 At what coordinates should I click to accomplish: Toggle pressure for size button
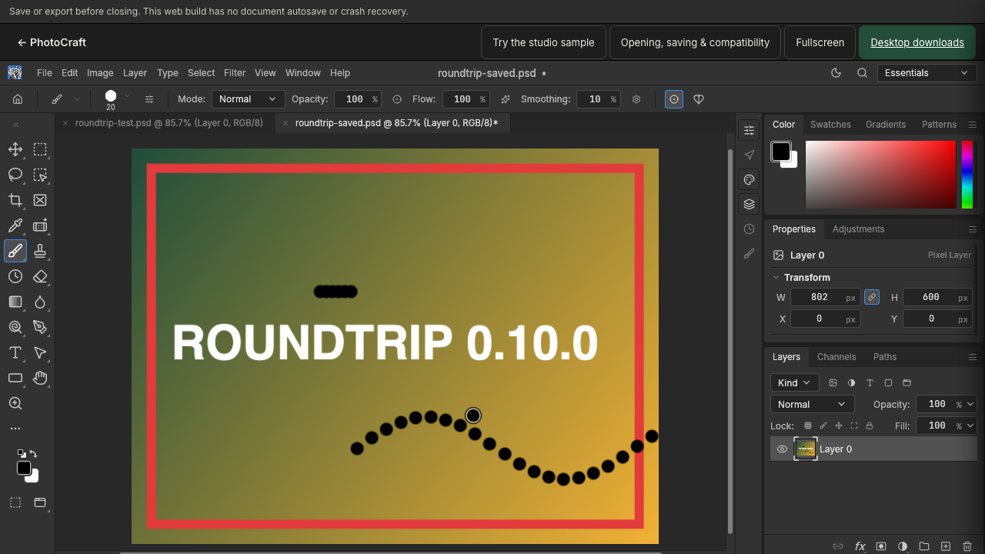point(674,99)
